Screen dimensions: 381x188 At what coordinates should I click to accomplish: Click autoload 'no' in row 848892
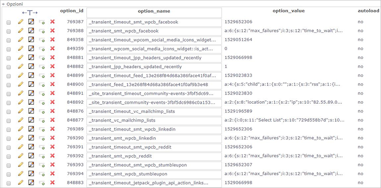point(360,102)
